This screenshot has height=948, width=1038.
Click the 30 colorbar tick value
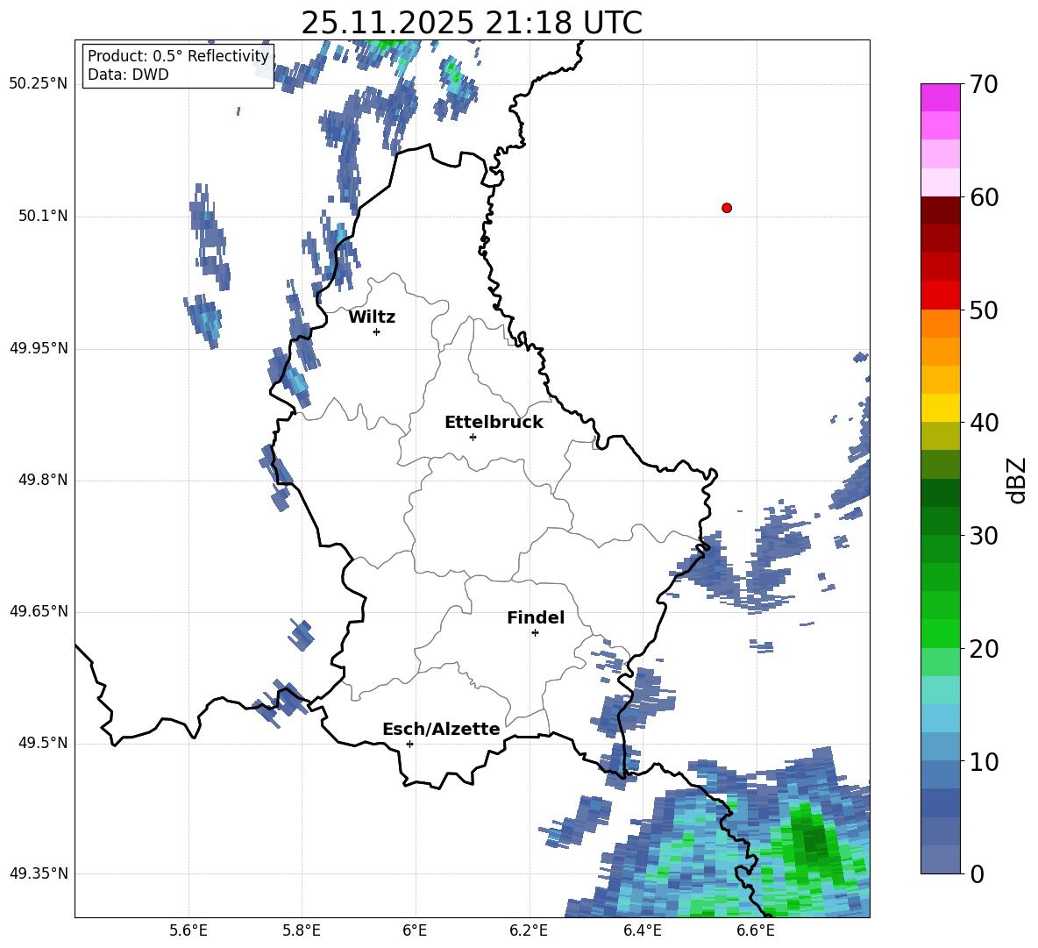point(984,536)
